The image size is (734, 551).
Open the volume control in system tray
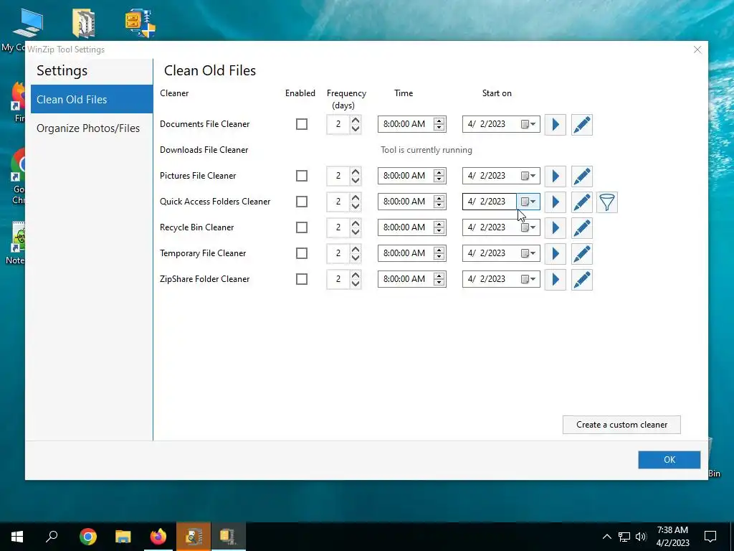(641, 537)
